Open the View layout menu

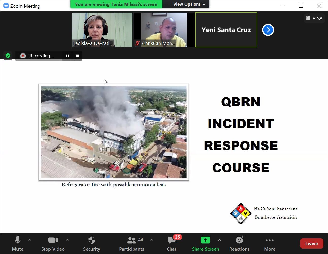pyautogui.click(x=314, y=18)
